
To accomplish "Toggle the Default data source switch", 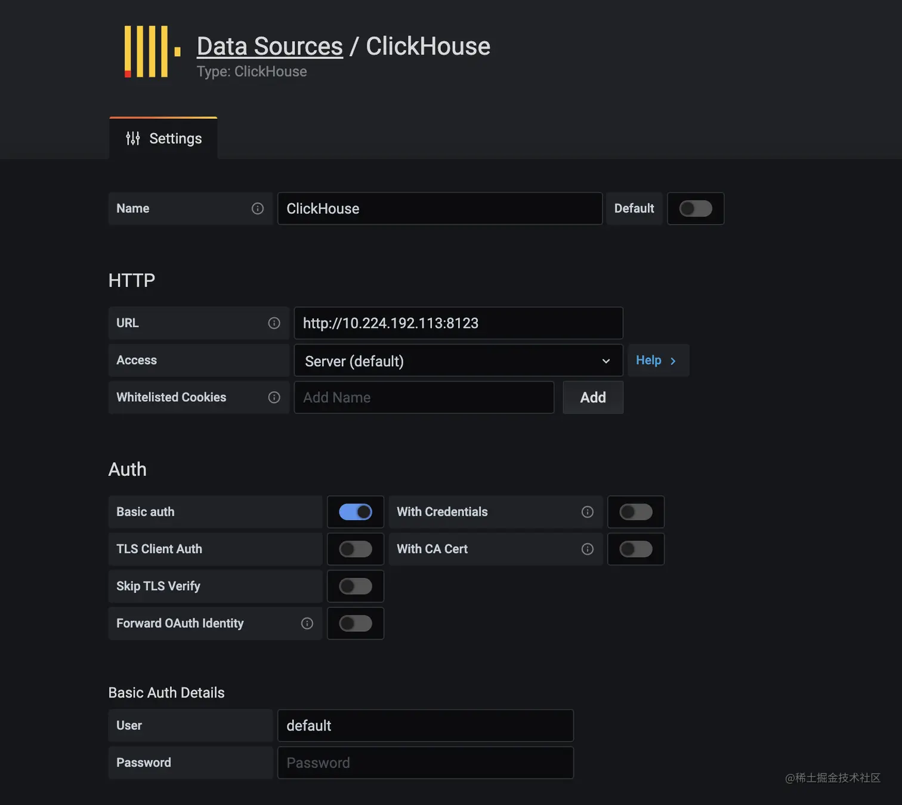I will (x=696, y=208).
